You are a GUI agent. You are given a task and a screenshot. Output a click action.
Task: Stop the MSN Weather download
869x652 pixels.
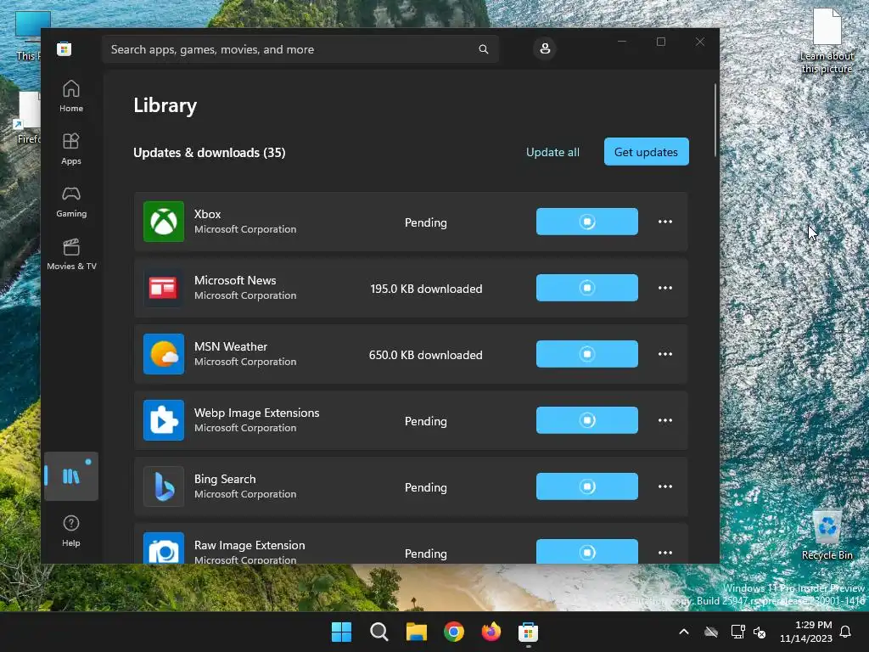coord(587,354)
